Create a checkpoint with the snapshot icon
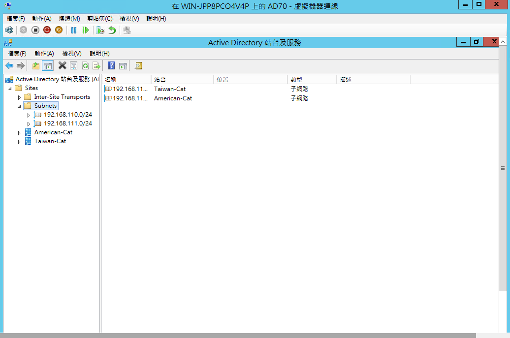510x338 pixels. tap(100, 30)
